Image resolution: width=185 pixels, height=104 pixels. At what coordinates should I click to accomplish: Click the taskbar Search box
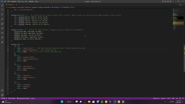coord(69,102)
